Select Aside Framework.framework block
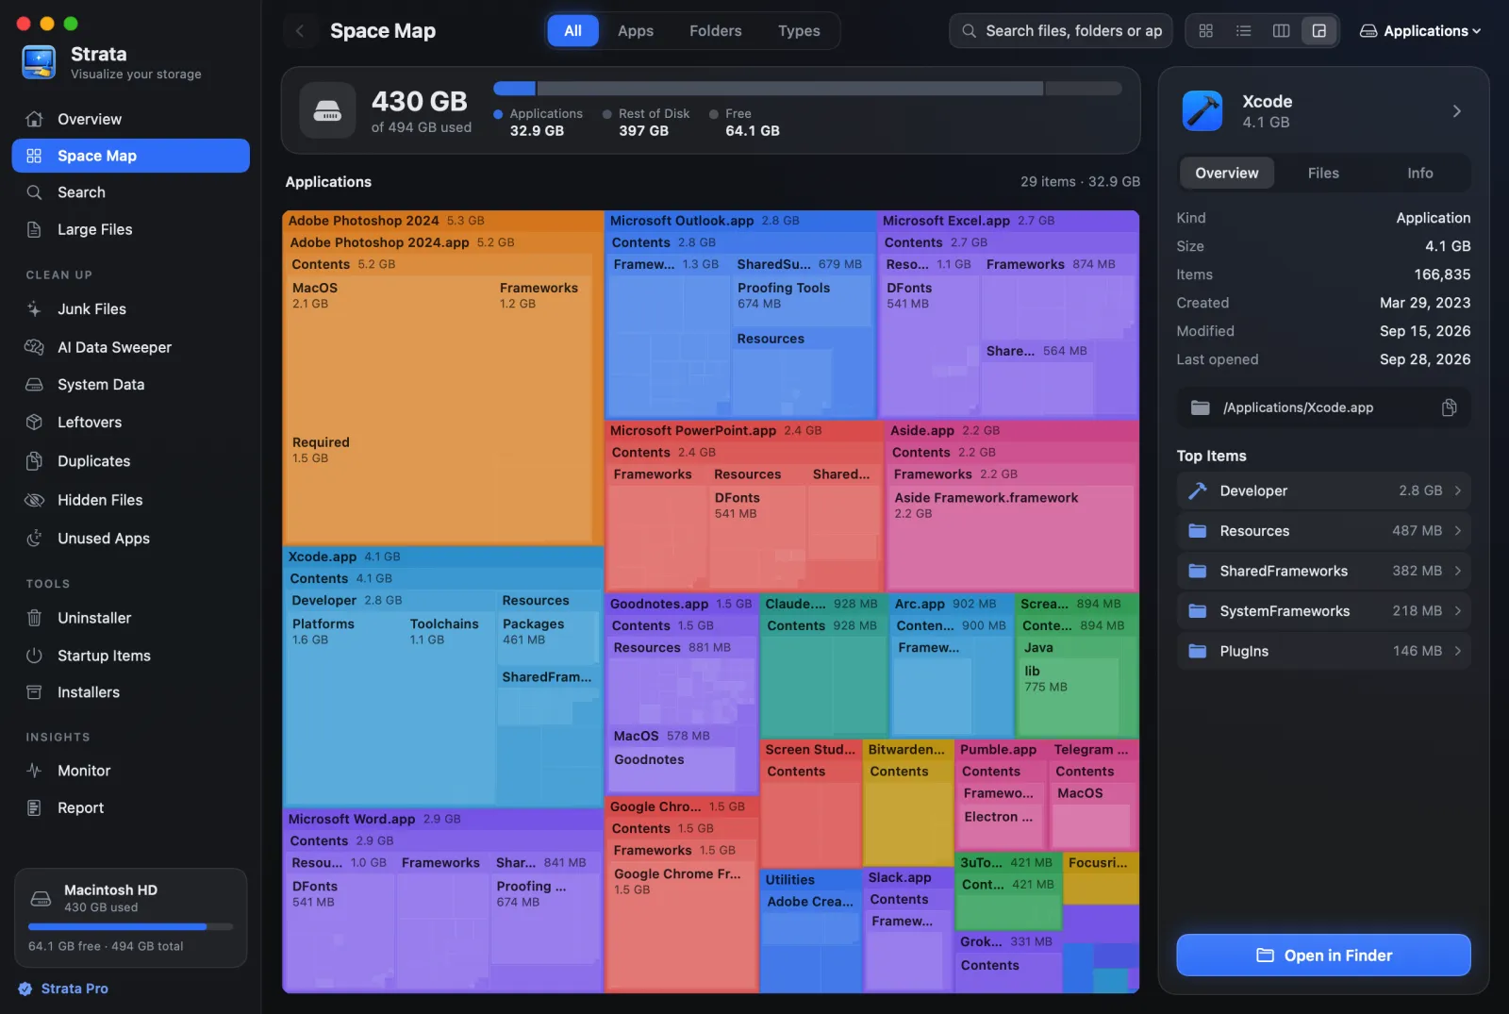 click(1010, 538)
